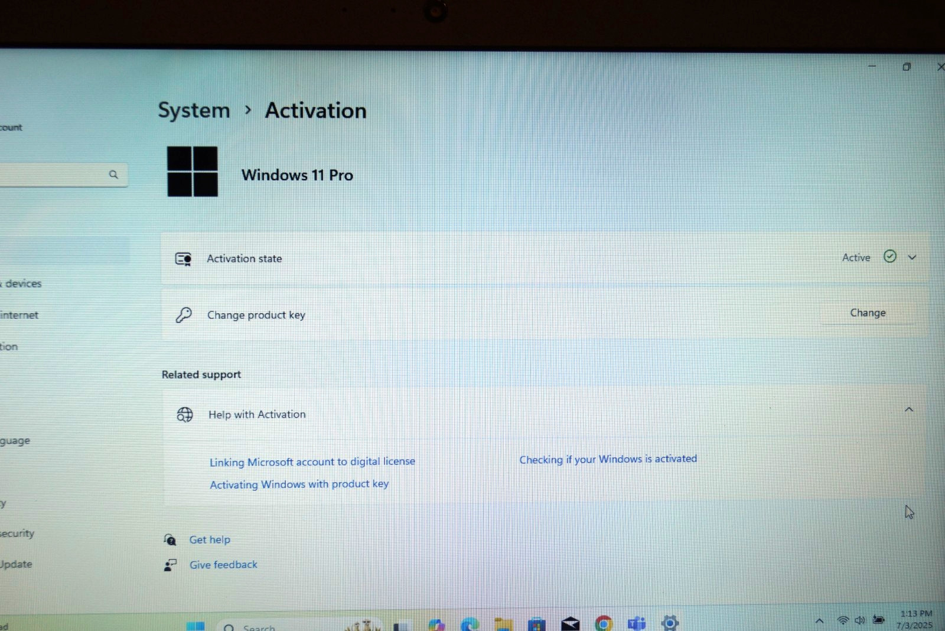Viewport: 945px width, 631px height.
Task: Restore down the Settings window
Action: point(907,67)
